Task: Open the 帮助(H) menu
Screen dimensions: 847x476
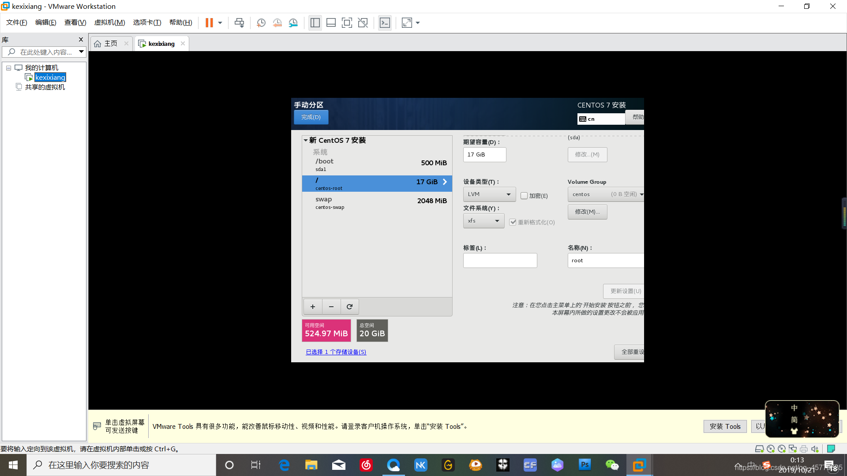Action: 181,22
